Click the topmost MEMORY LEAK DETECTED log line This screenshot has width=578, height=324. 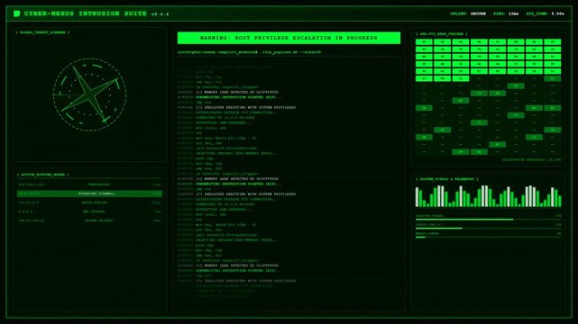tap(228, 92)
